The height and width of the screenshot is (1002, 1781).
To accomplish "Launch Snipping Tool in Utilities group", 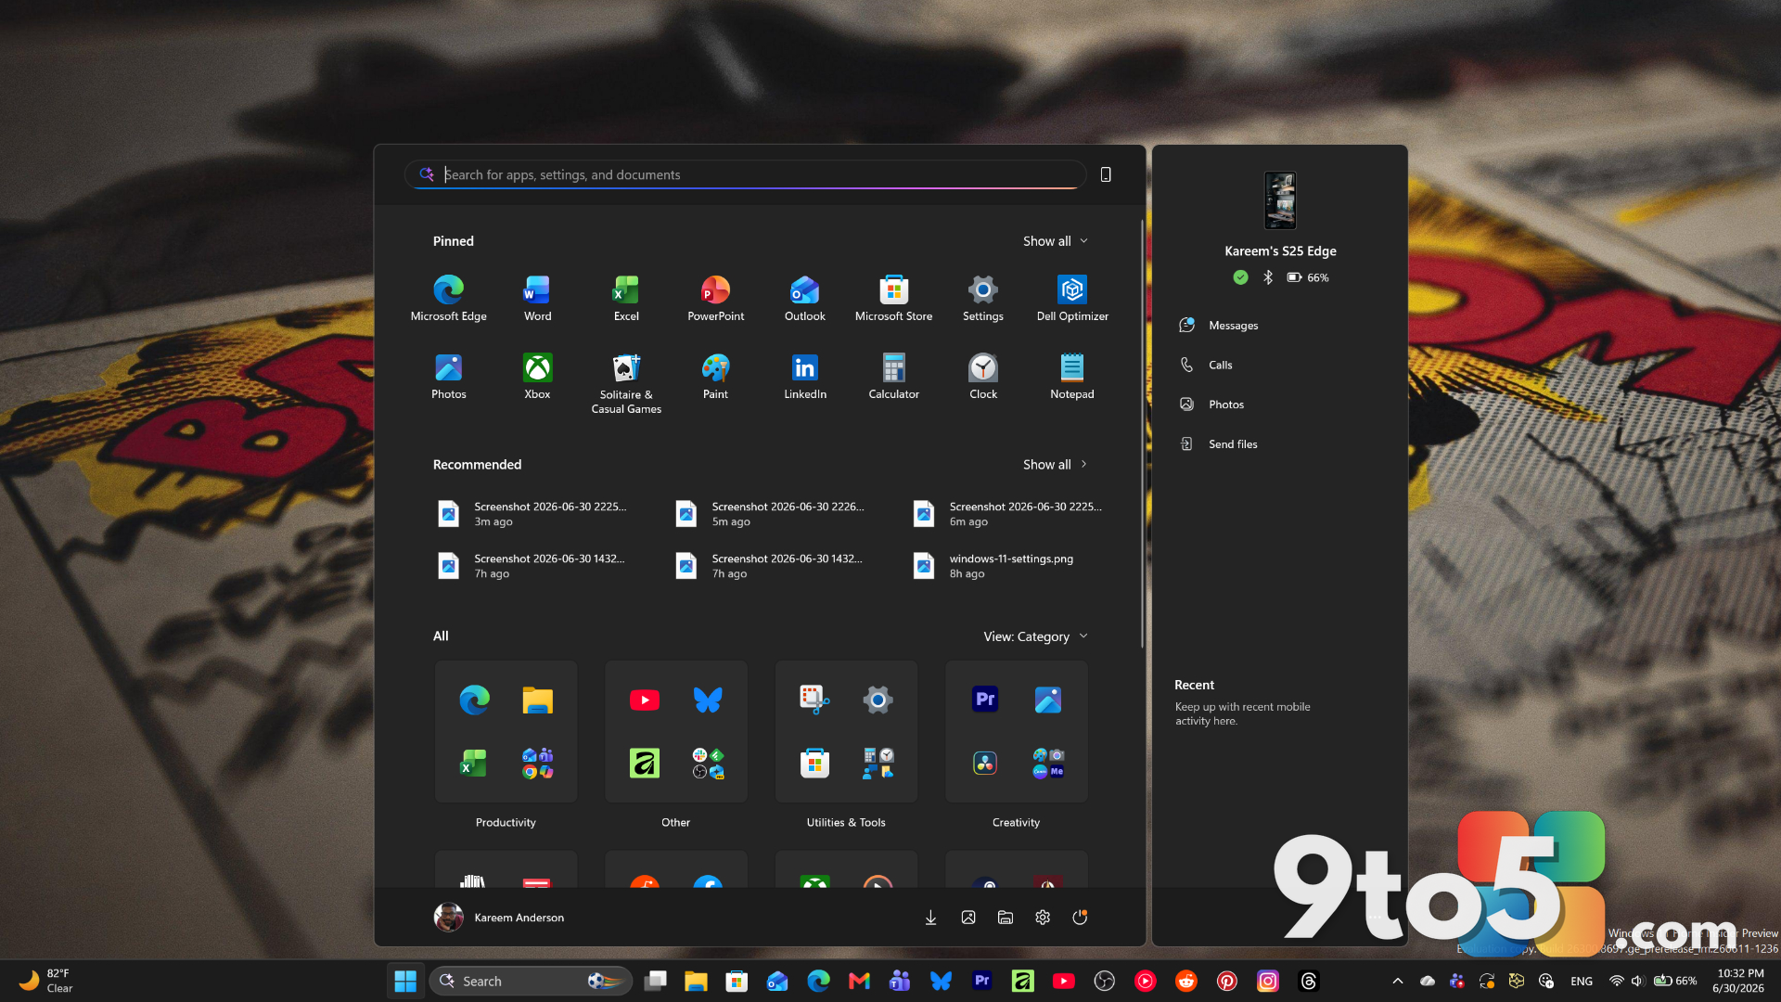I will coord(814,700).
